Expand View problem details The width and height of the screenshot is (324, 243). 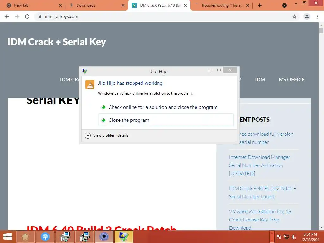(x=106, y=135)
